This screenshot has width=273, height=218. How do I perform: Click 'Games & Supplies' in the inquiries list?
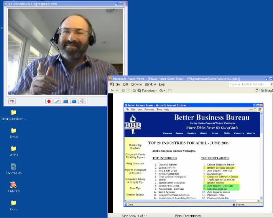(168, 165)
